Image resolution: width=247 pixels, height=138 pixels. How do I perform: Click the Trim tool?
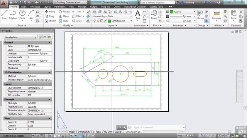(x=77, y=11)
